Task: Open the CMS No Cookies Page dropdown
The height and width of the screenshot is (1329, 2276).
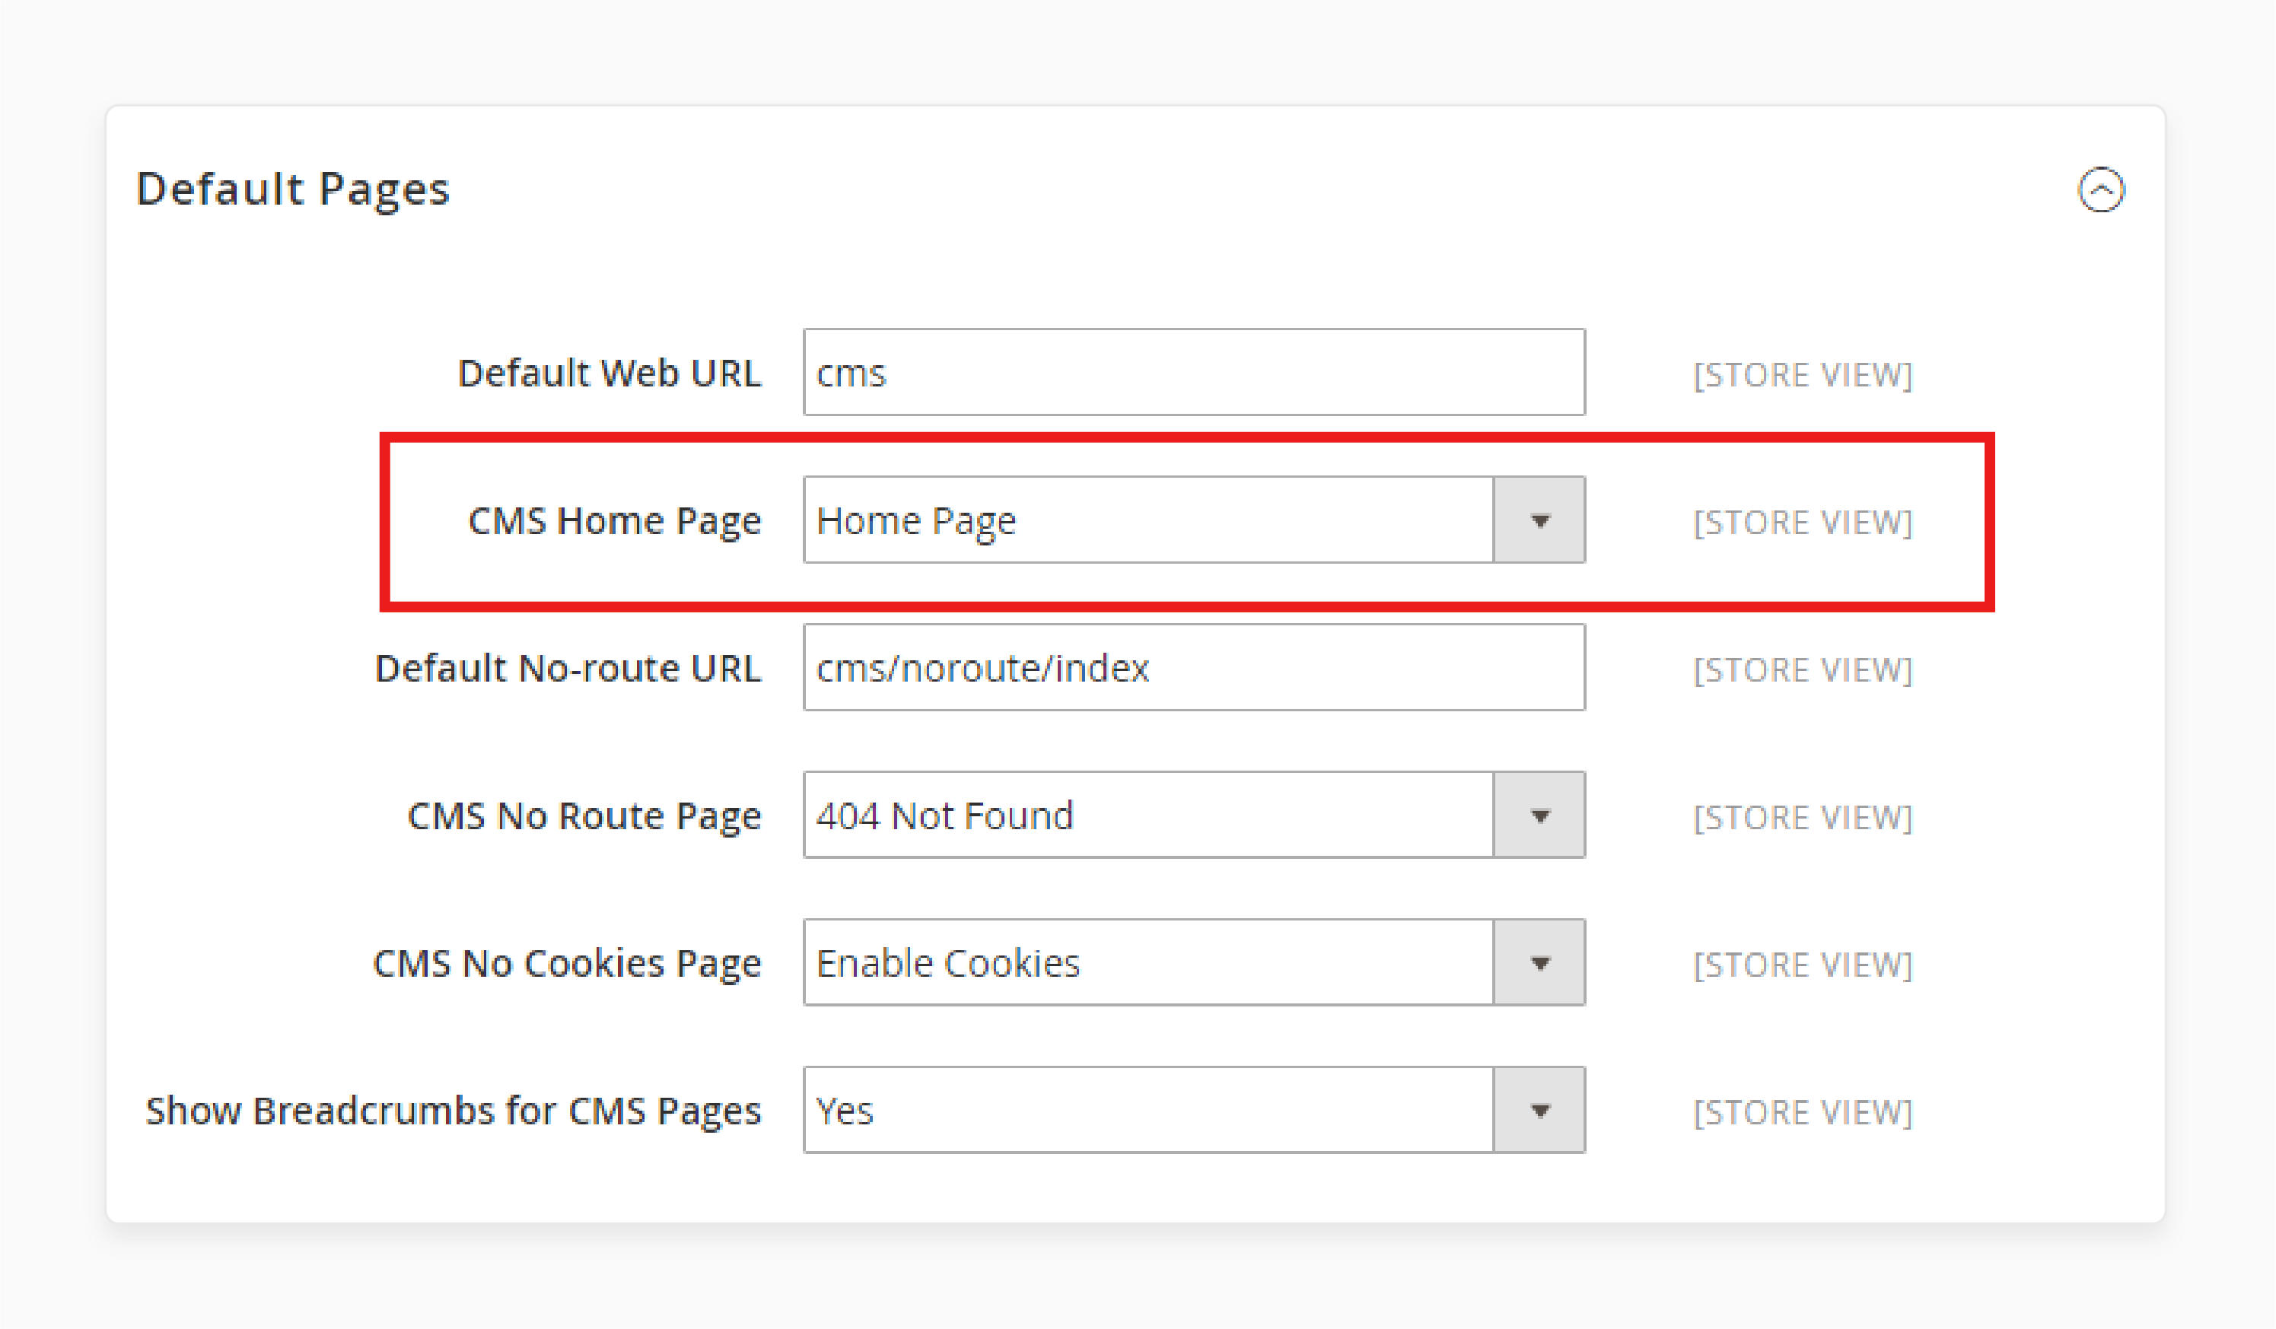Action: [1194, 962]
